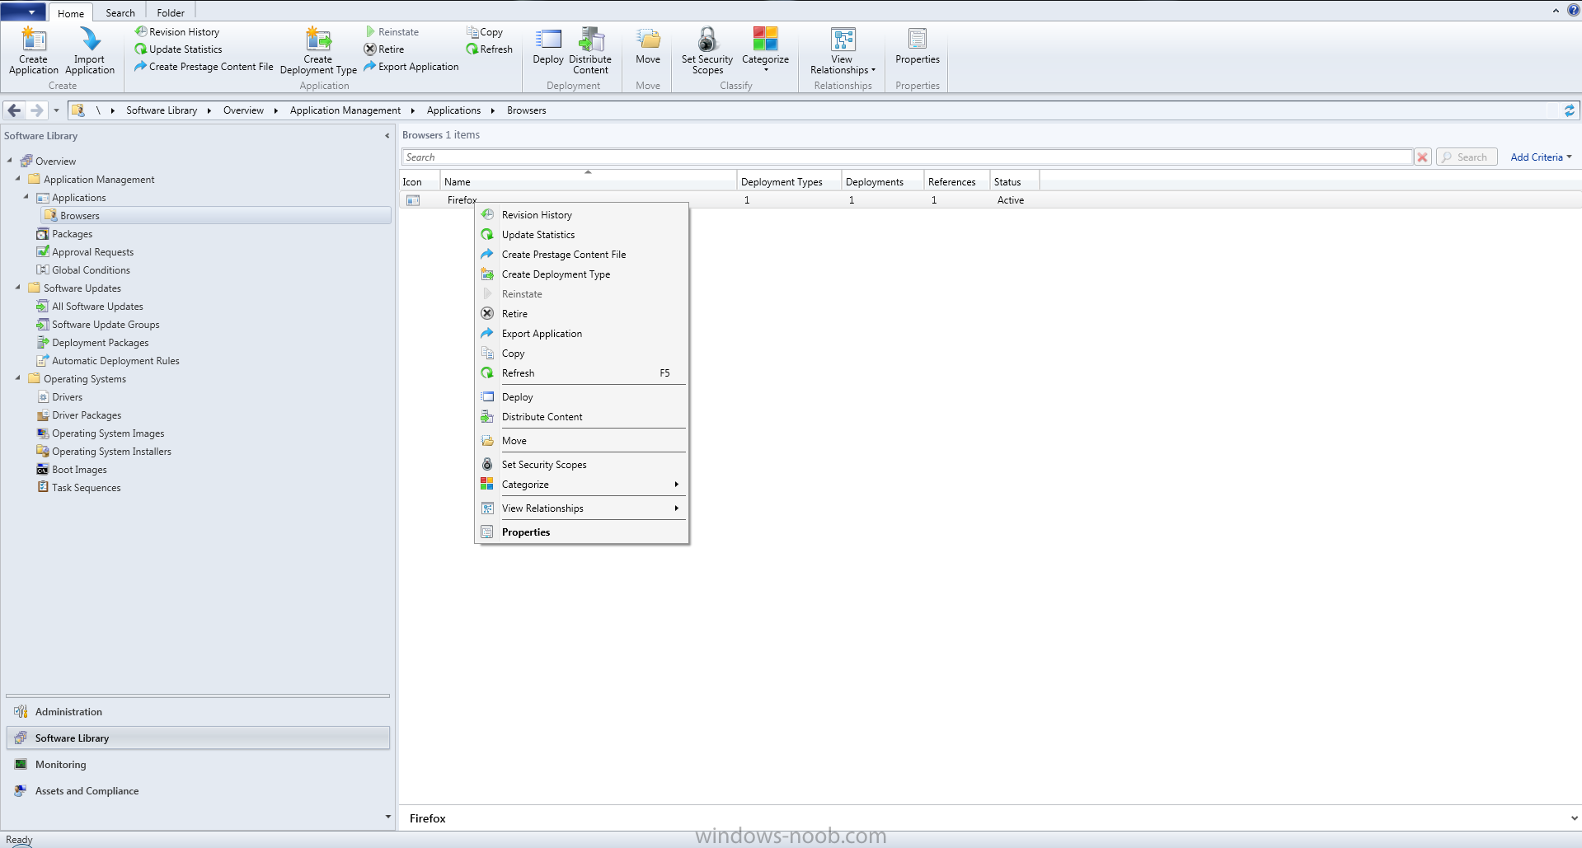
Task: Choose Distribute Content from the context menu
Action: [582, 416]
